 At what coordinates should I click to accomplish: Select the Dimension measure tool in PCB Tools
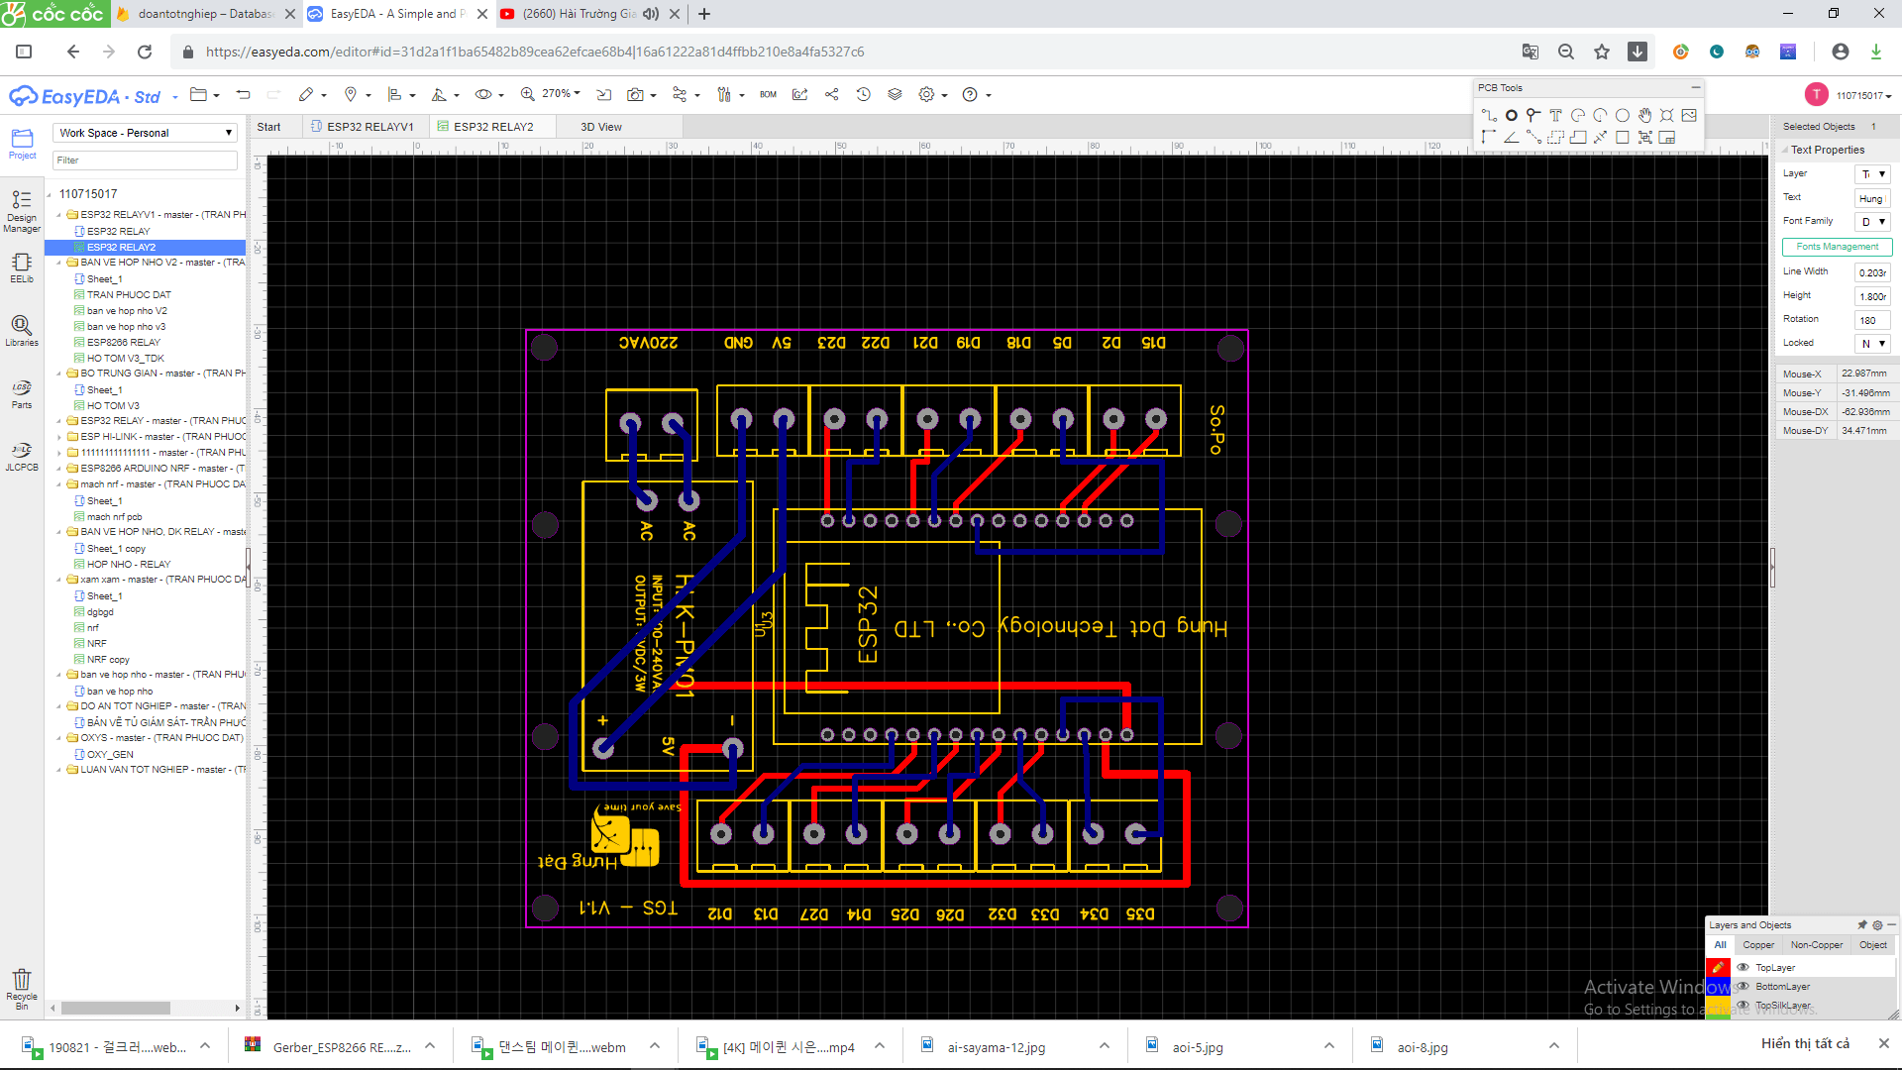click(1600, 138)
